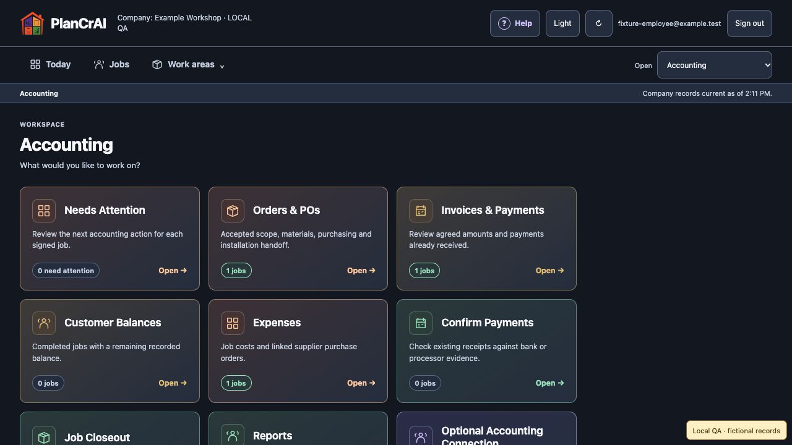Click the Expenses grid icon

coord(233,323)
